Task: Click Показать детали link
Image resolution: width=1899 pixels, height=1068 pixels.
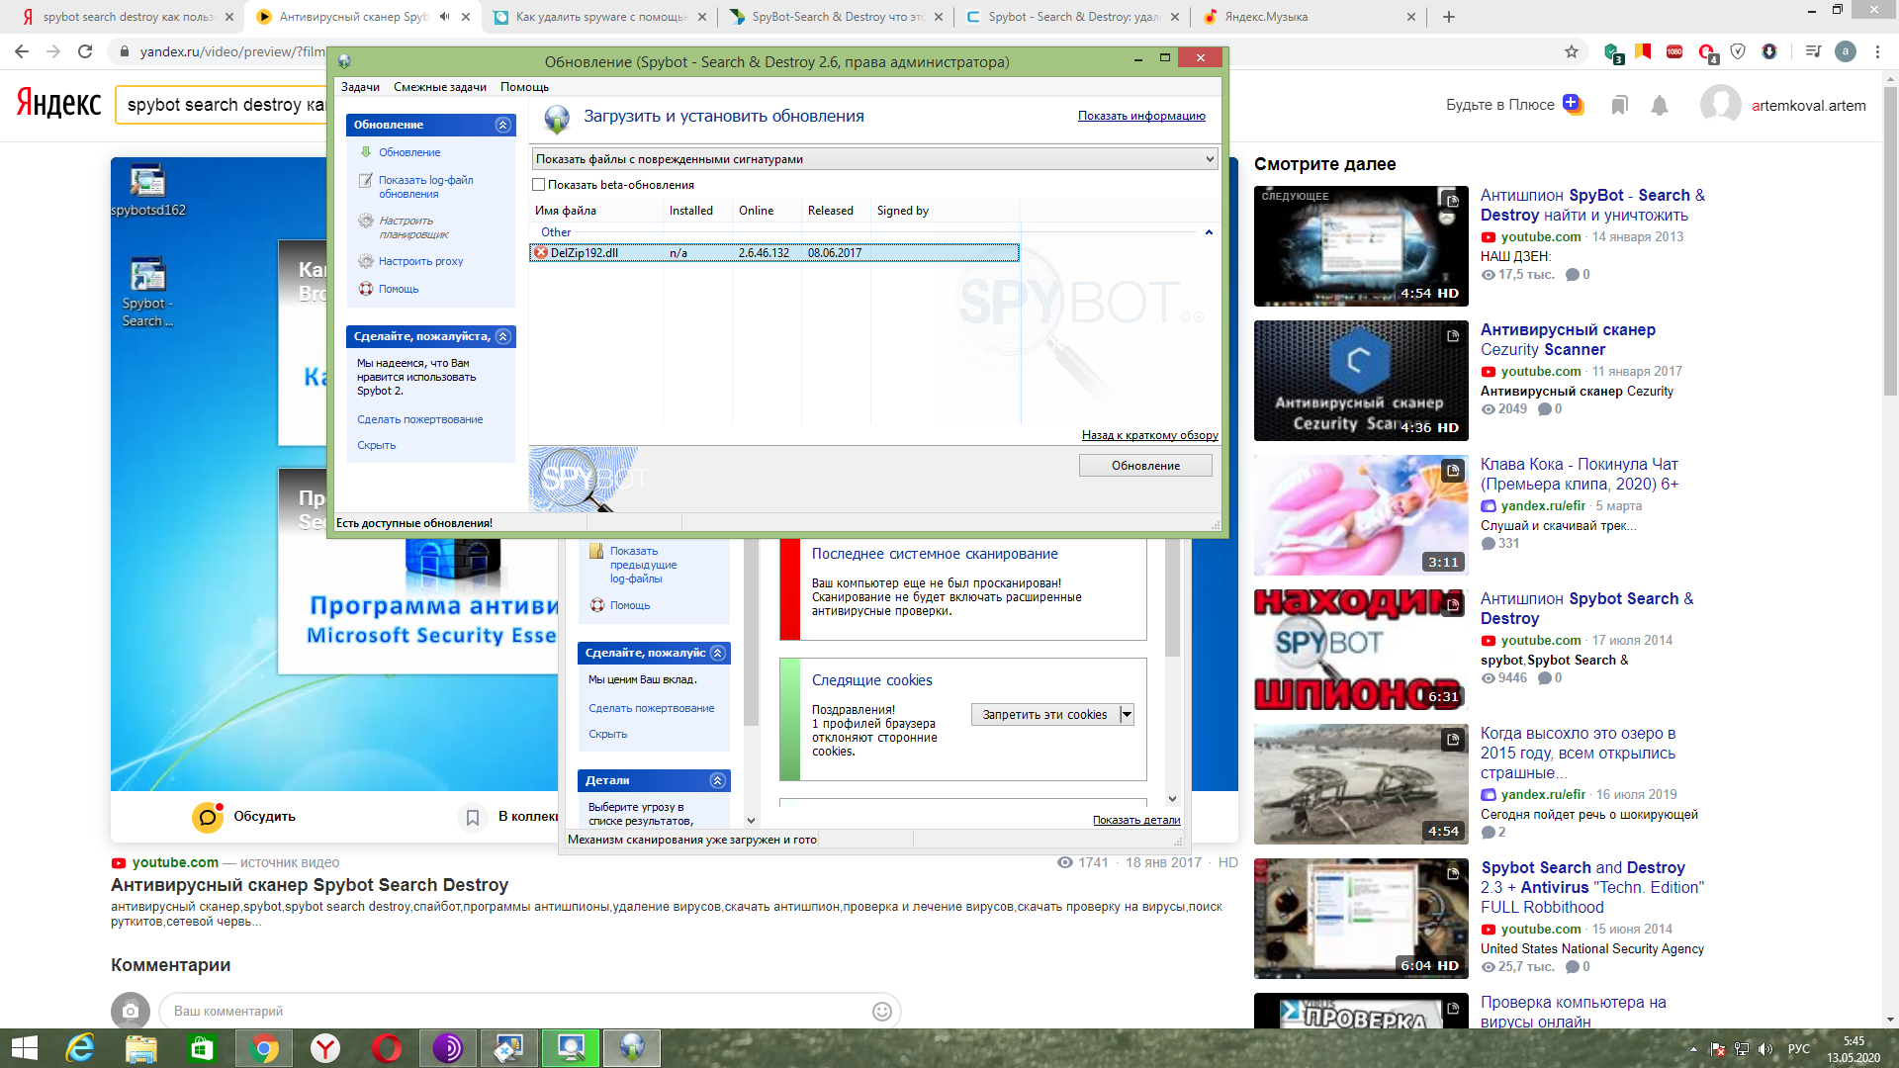Action: [1136, 820]
